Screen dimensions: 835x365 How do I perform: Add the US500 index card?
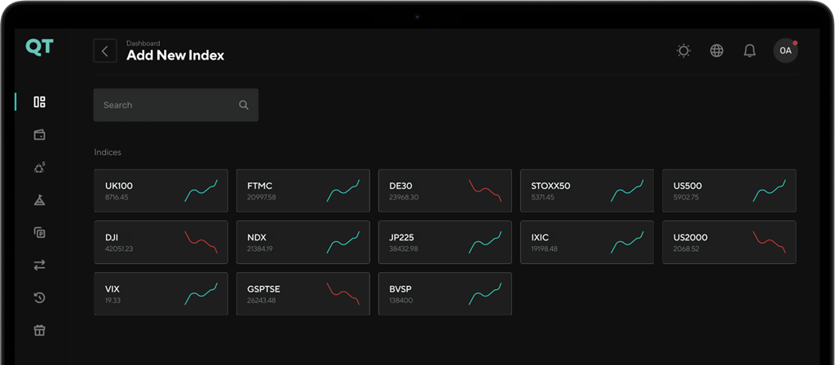728,191
